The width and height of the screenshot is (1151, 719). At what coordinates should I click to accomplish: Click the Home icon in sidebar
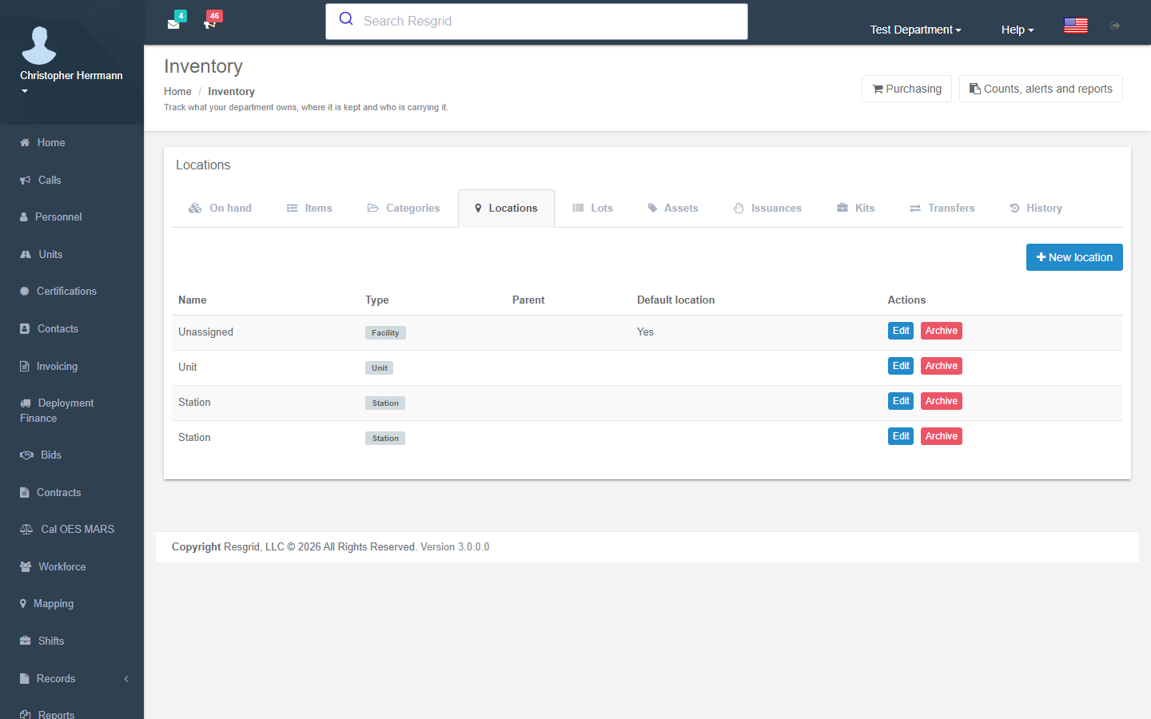tap(25, 143)
